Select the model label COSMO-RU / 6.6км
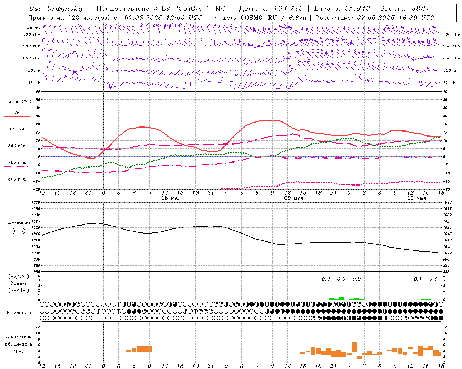This screenshot has width=462, height=369. [274, 18]
